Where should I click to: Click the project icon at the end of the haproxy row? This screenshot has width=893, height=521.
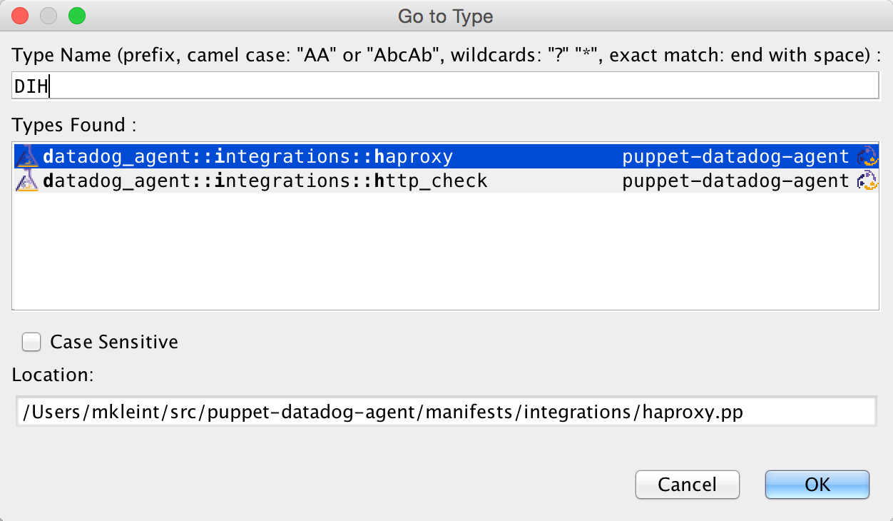867,156
